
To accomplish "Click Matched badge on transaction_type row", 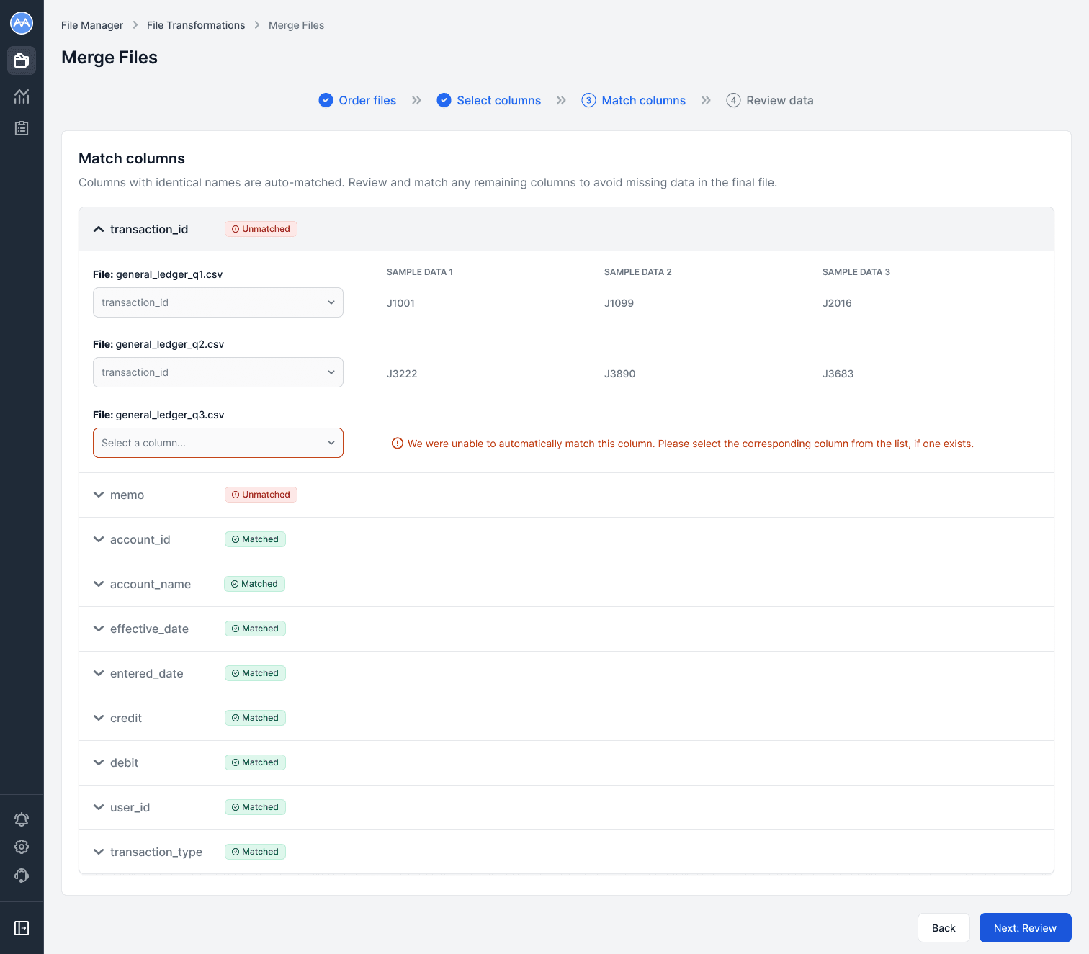I will point(255,852).
